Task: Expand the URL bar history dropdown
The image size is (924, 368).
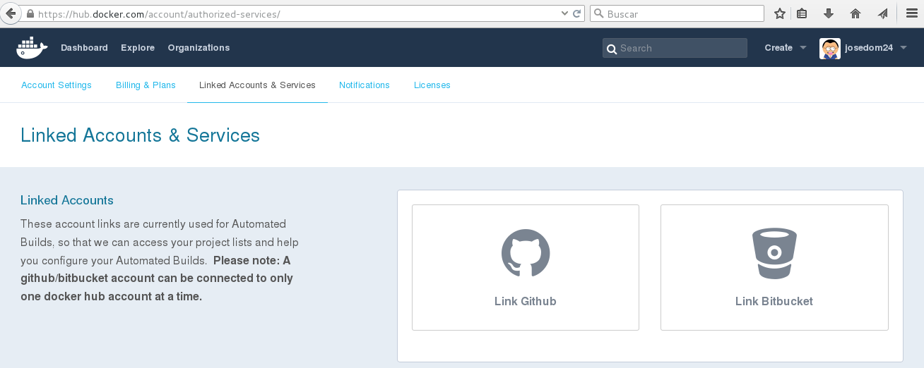Action: [564, 13]
